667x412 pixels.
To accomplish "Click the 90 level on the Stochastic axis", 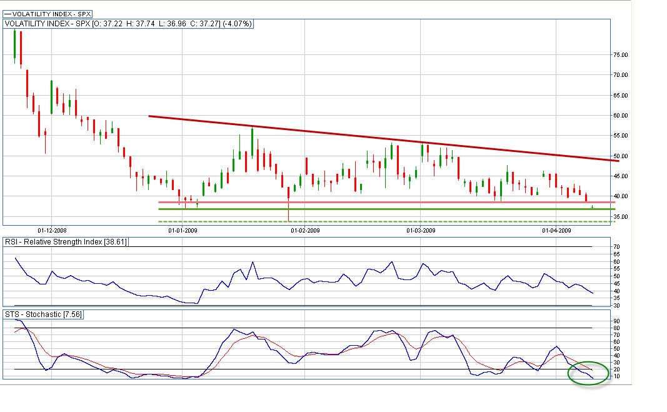I will 616,321.
